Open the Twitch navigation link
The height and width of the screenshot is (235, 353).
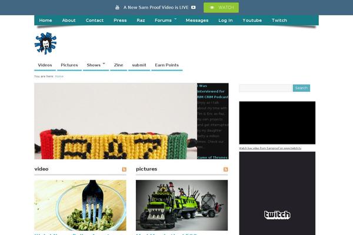coord(279,20)
